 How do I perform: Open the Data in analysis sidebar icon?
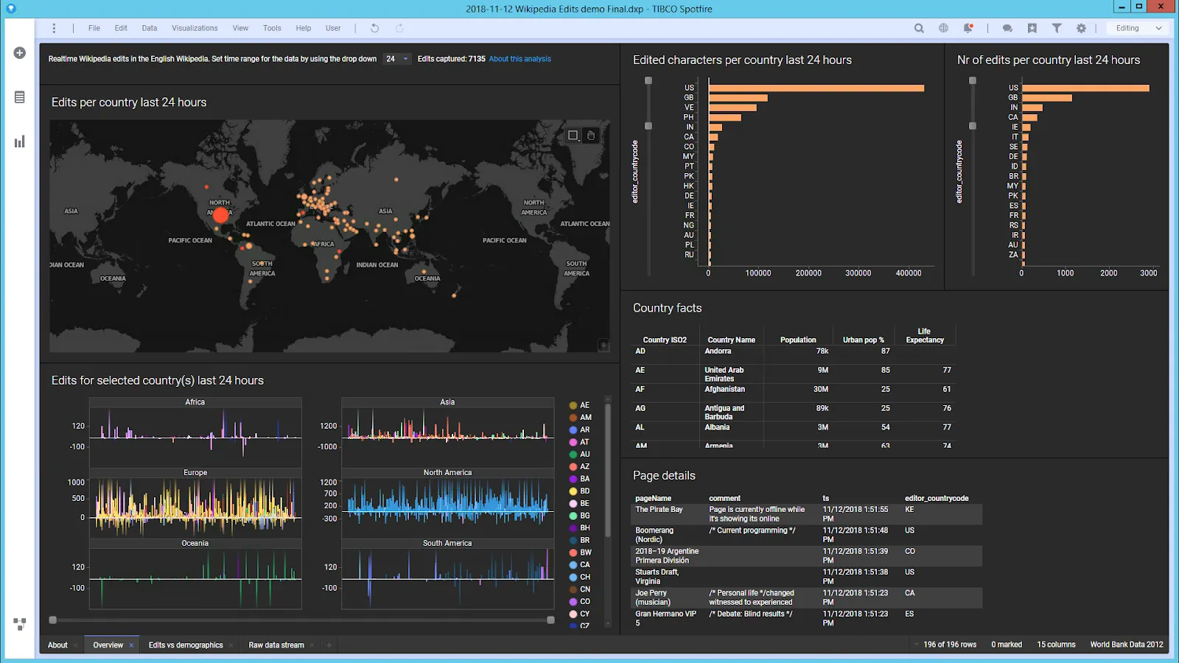[x=20, y=97]
